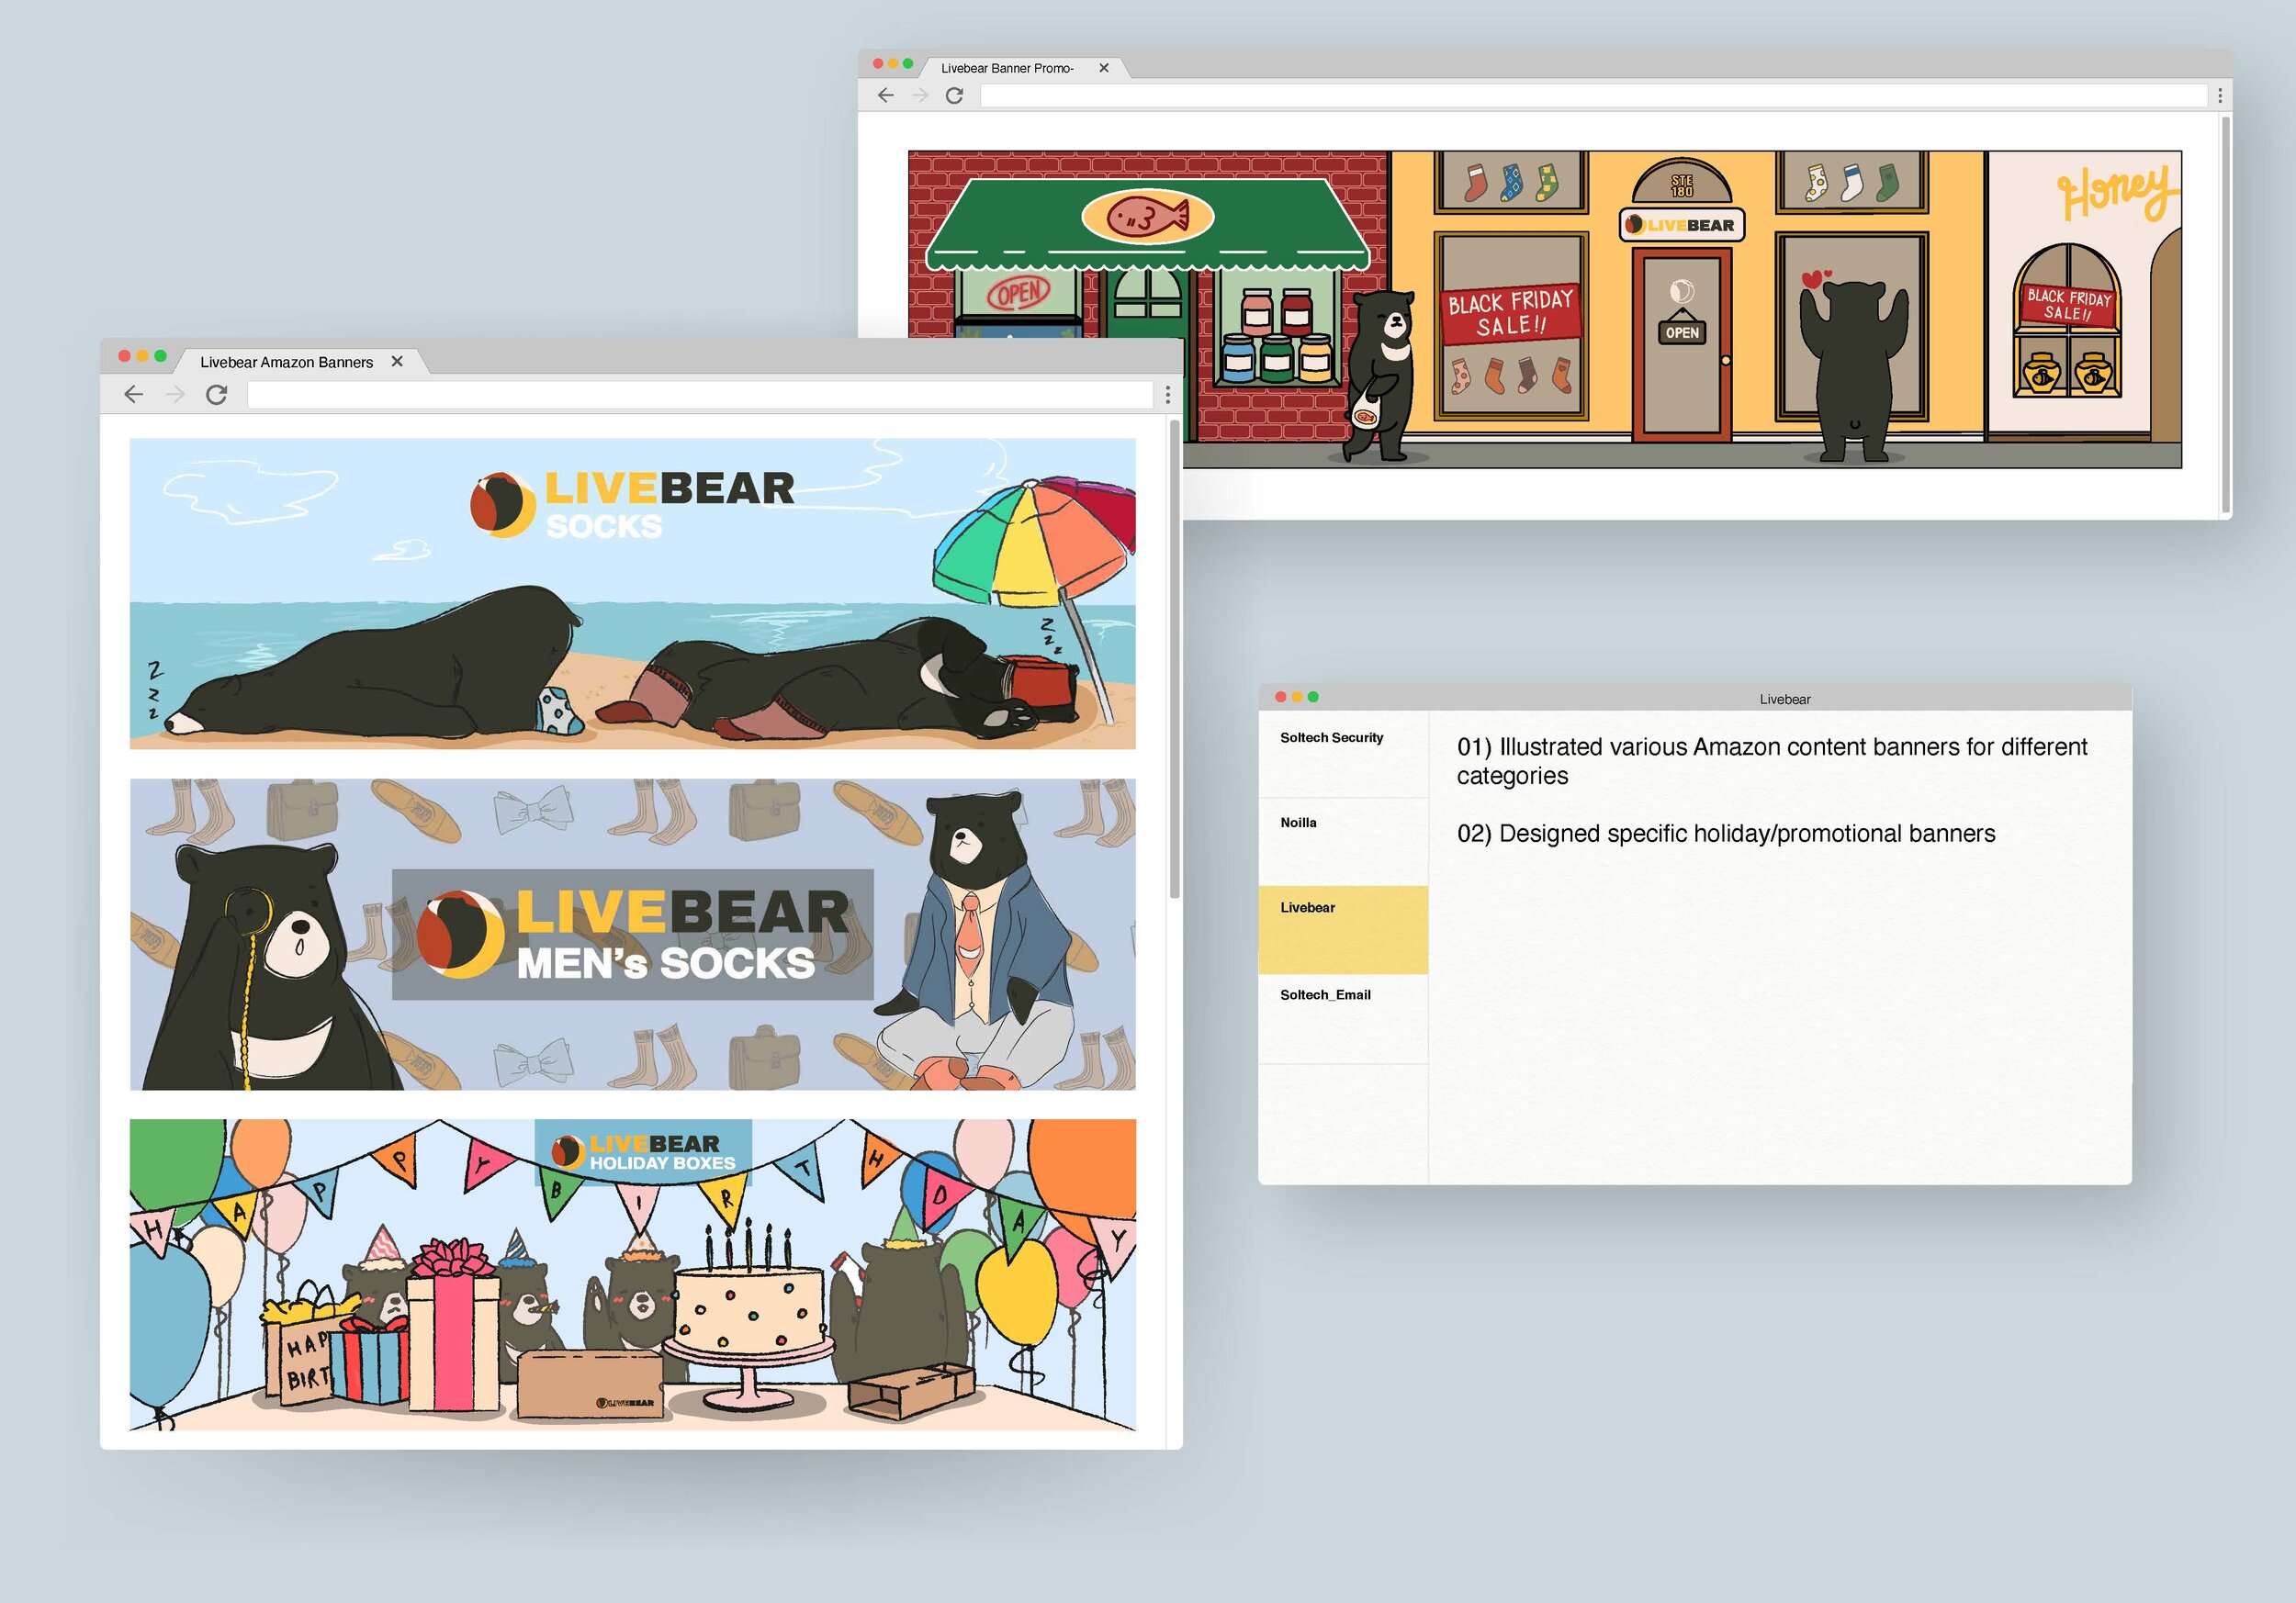Click the note line starting with 02)

(1726, 834)
